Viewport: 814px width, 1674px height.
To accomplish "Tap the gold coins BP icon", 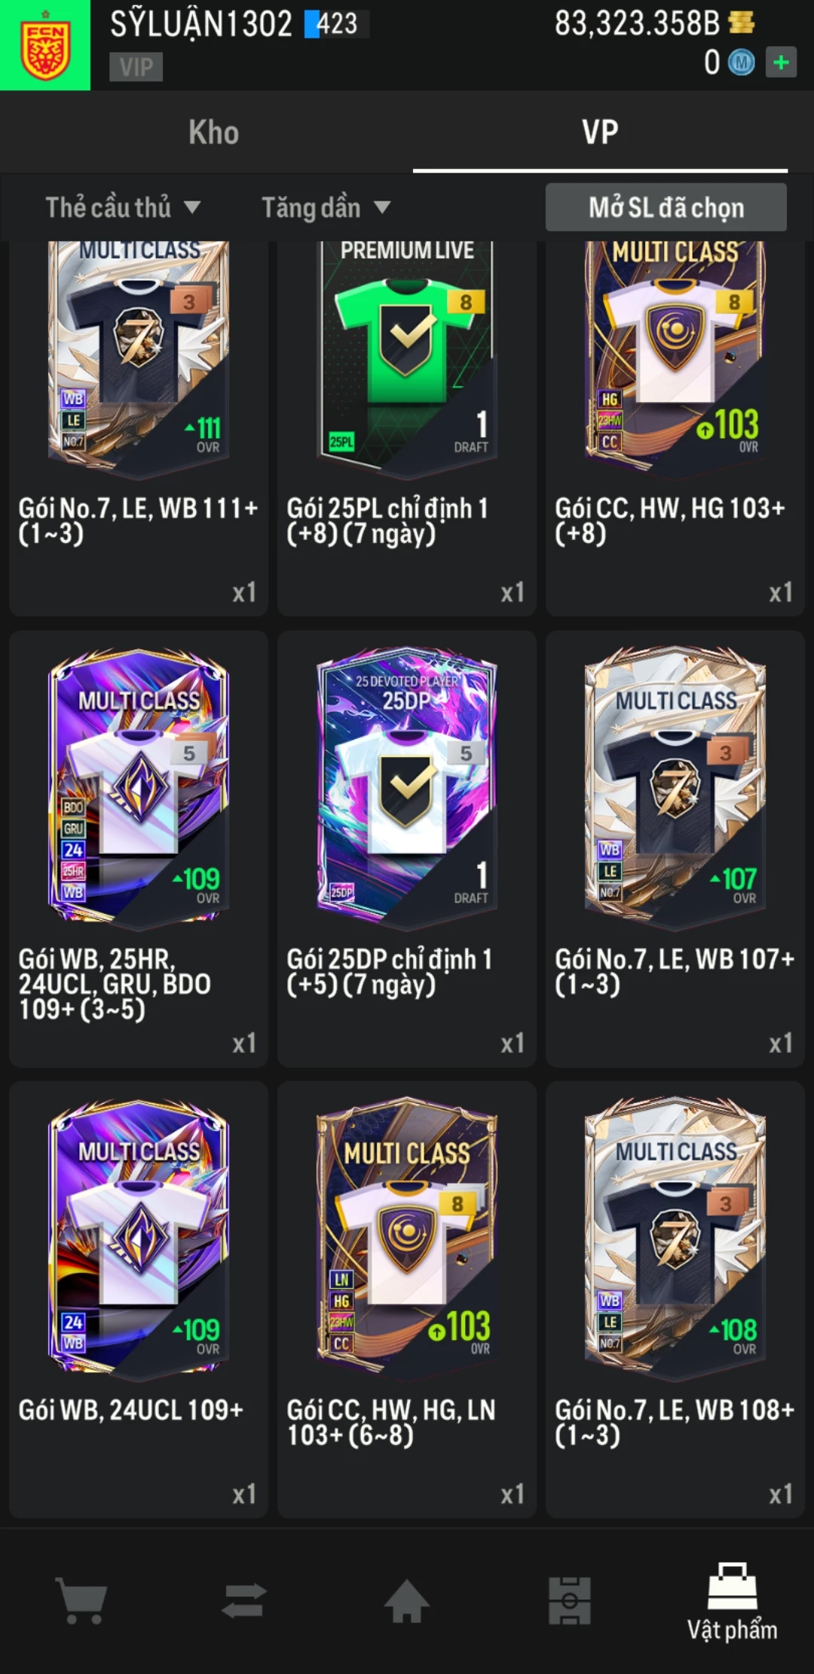I will [742, 23].
